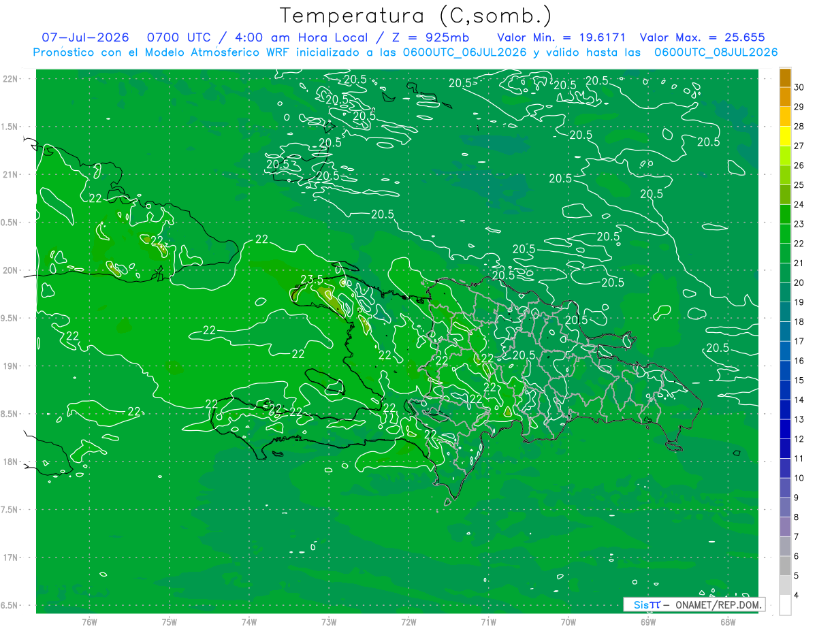Click the white swatch below colorbar label 4
Viewport: 817px width, 631px height.
click(785, 605)
